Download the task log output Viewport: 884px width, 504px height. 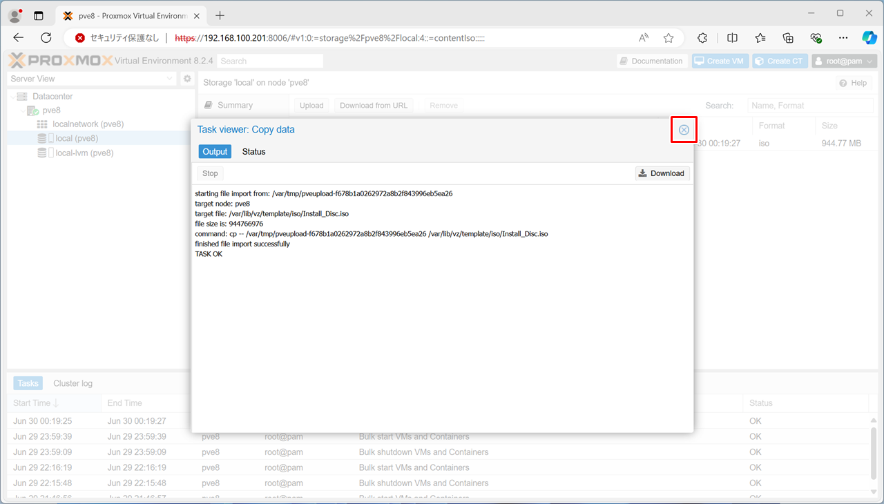coord(662,173)
